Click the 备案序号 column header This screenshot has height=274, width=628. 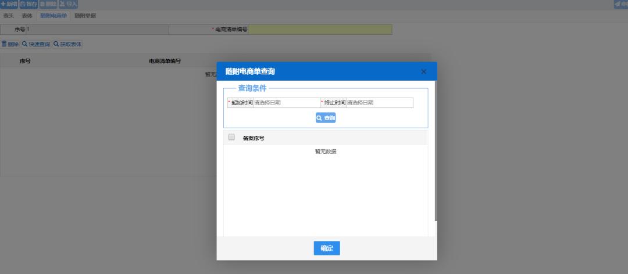[254, 138]
